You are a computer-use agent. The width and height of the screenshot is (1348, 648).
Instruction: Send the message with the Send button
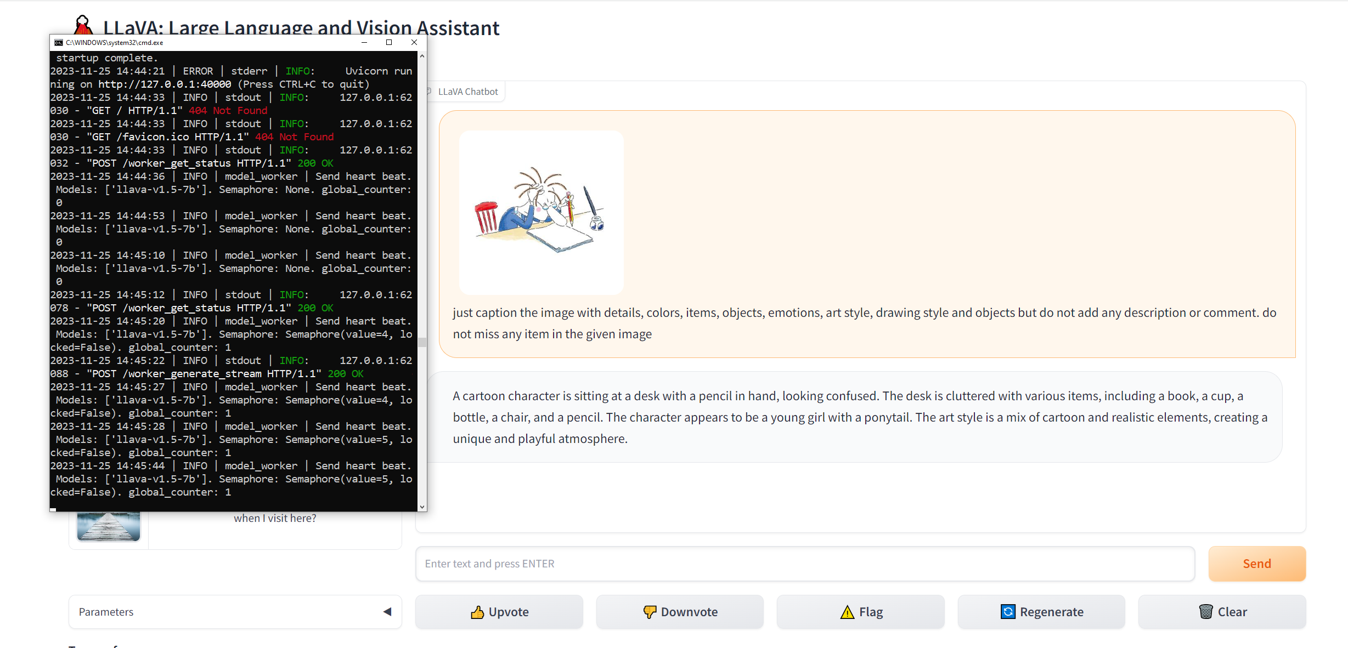1256,563
